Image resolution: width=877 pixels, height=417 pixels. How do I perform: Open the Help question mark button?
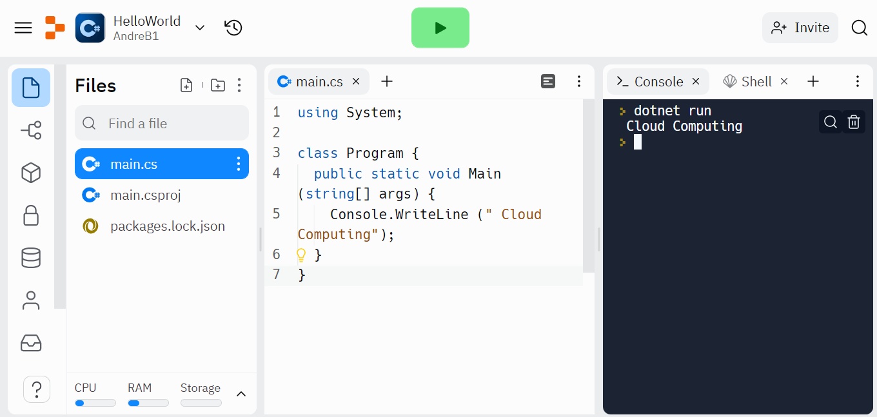[37, 389]
